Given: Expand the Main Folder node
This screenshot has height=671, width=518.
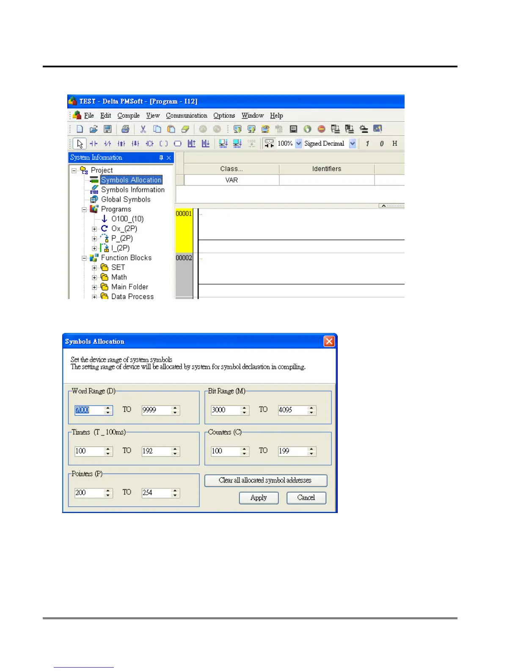Looking at the screenshot, I should point(94,287).
